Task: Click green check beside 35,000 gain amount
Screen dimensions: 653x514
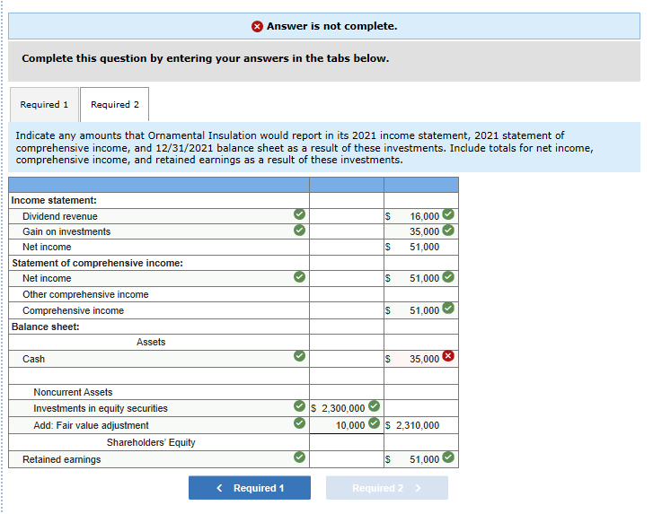Action: click(x=448, y=230)
